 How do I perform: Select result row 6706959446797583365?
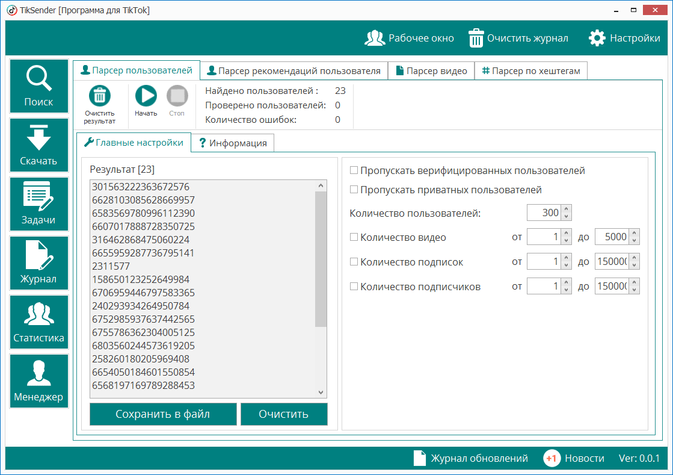(143, 293)
